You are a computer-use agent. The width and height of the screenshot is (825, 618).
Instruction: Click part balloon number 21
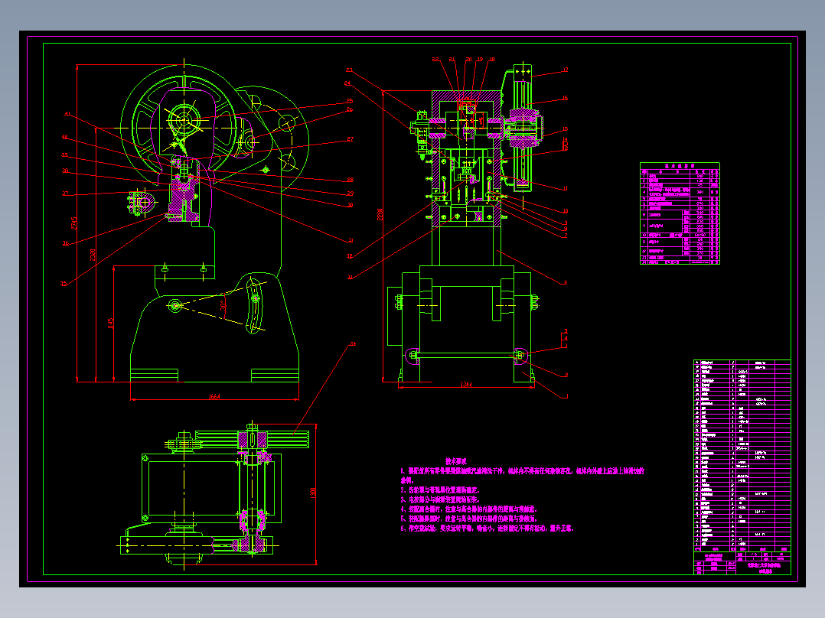click(x=452, y=60)
